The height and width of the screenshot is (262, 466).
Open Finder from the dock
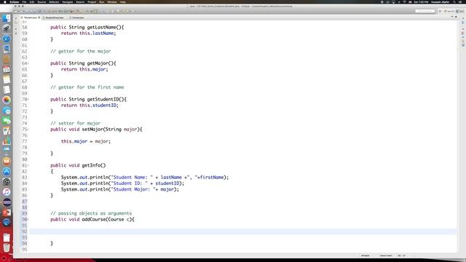click(x=7, y=18)
